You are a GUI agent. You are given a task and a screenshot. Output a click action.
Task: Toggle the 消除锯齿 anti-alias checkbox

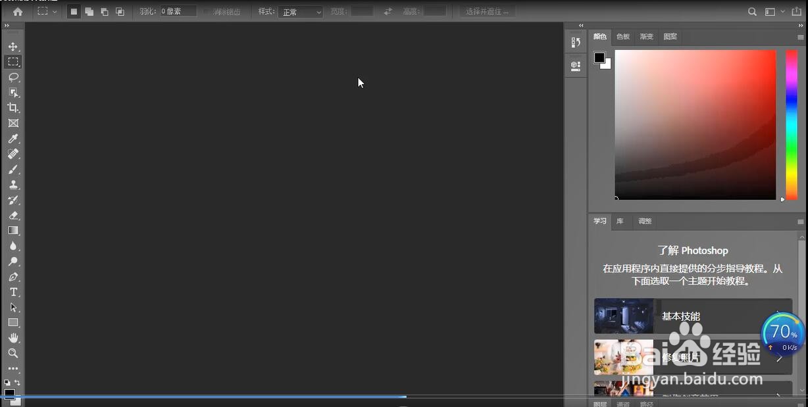pos(206,11)
